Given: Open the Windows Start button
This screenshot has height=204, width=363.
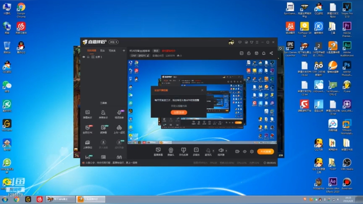Looking at the screenshot, I should pyautogui.click(x=5, y=199).
